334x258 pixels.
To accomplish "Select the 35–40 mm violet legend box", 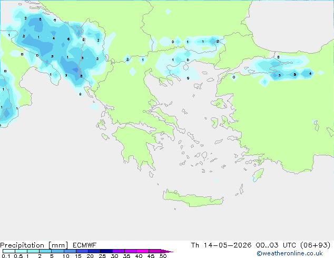I will (131, 251).
